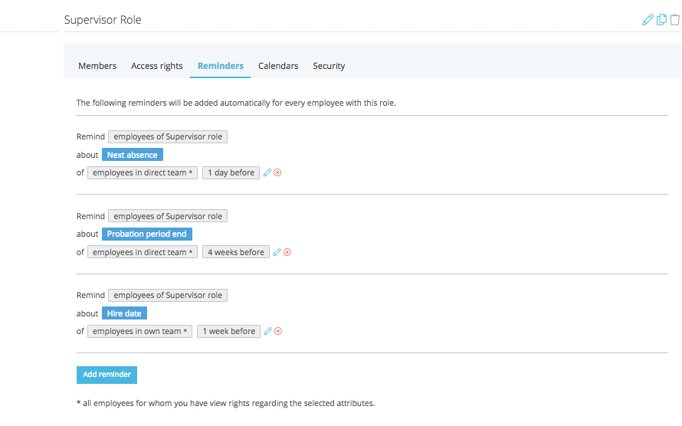Remove the Next absence reminder

pos(277,172)
